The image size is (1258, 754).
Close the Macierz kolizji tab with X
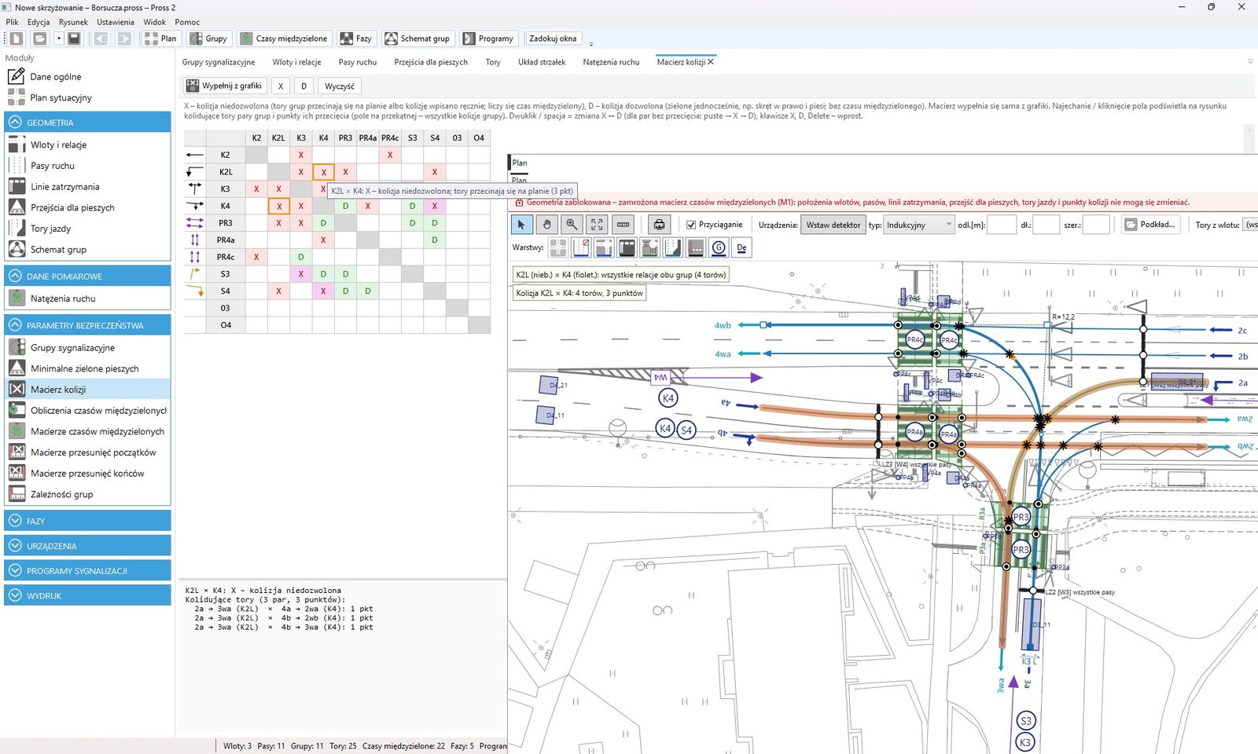711,62
